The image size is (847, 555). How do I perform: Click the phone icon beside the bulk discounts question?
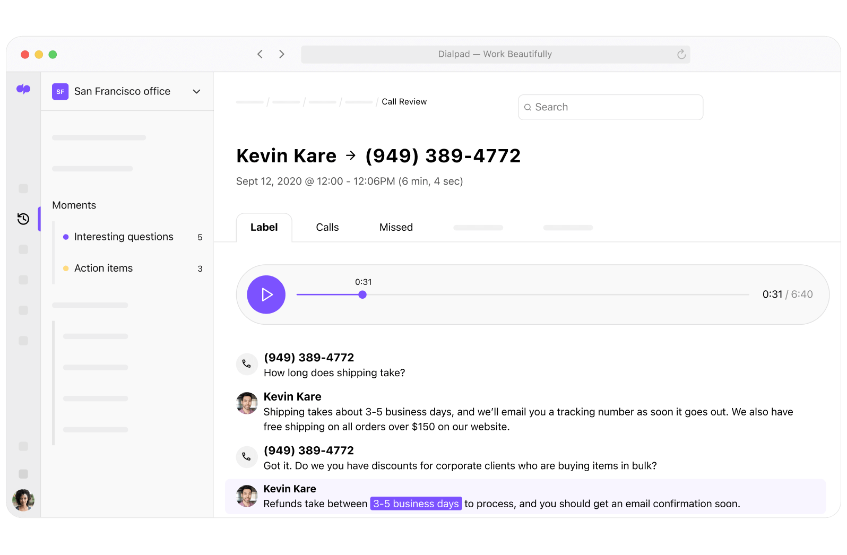click(x=247, y=457)
